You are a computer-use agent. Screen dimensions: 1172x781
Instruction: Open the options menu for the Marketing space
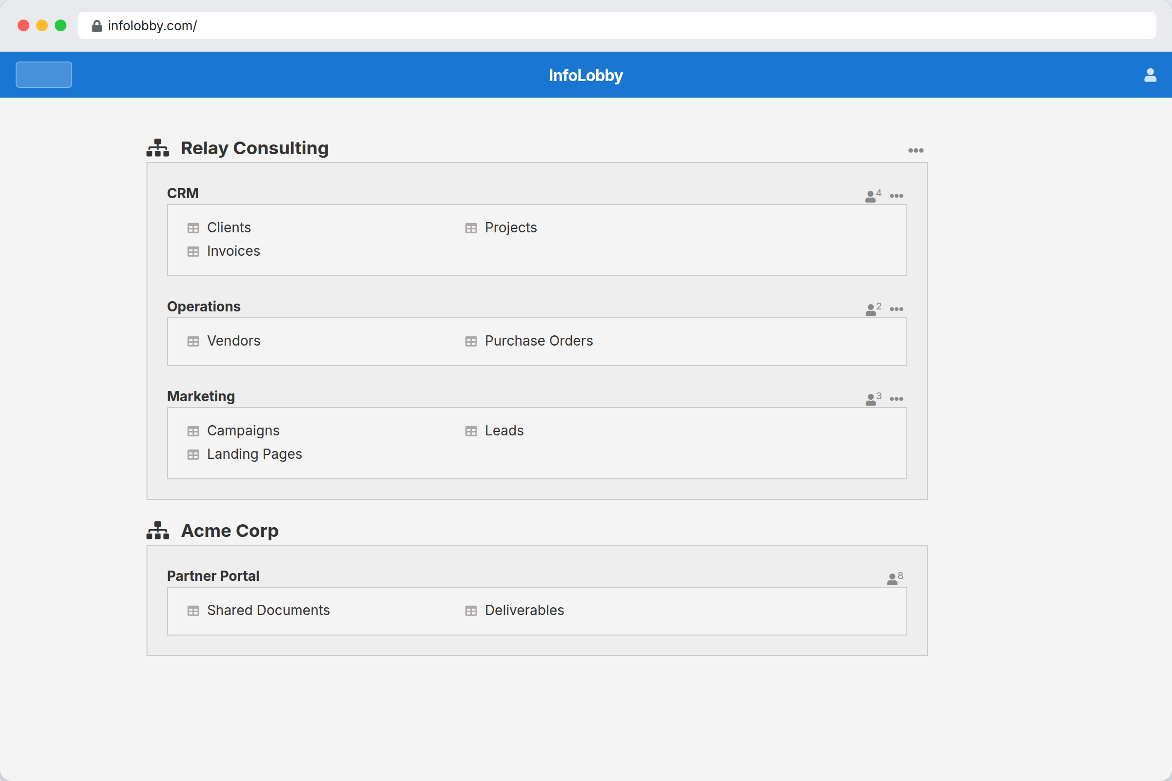point(897,398)
